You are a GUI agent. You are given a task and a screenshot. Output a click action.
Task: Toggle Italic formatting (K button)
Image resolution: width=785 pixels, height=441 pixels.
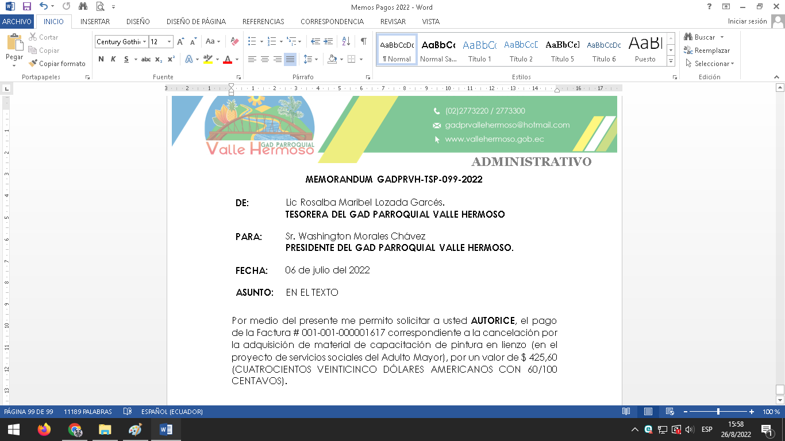(x=113, y=59)
